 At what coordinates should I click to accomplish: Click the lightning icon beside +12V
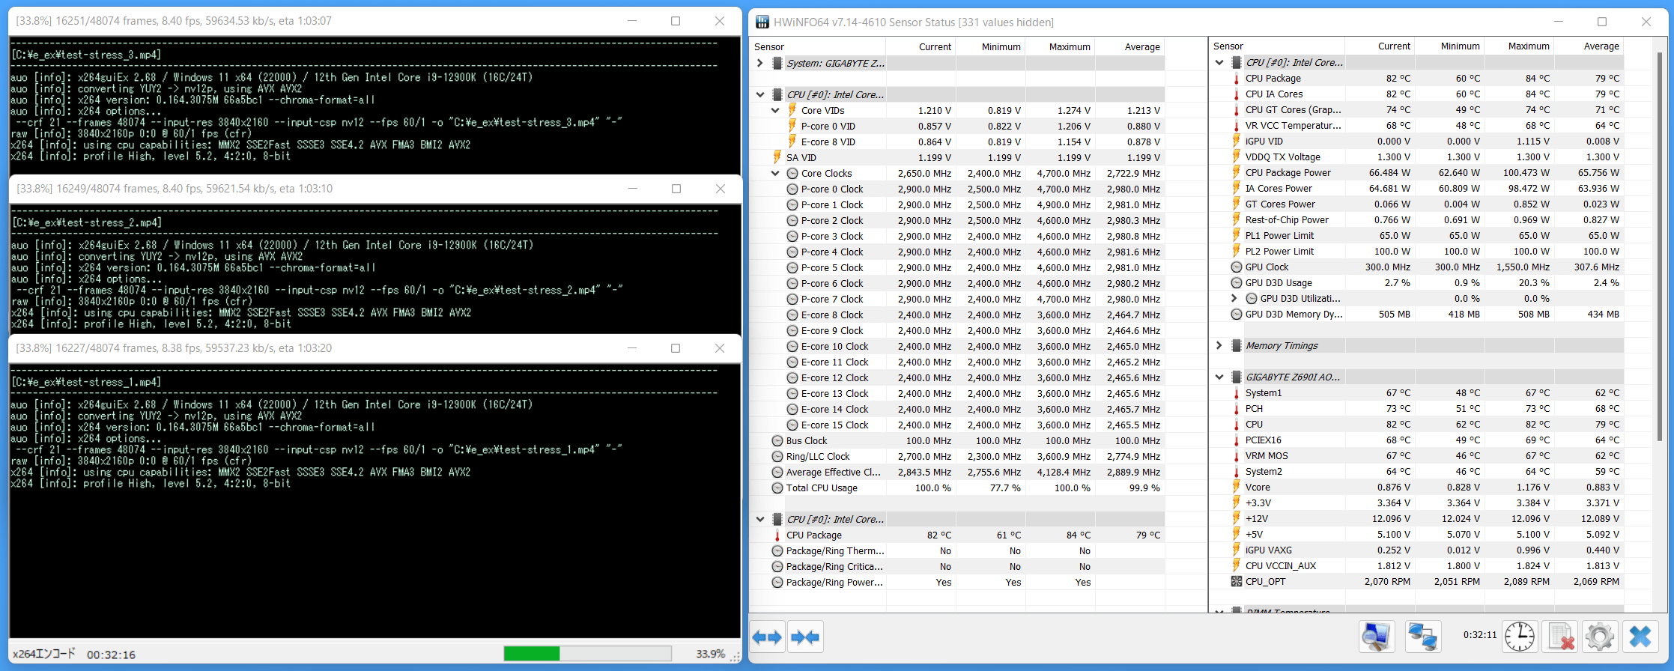click(x=1236, y=518)
